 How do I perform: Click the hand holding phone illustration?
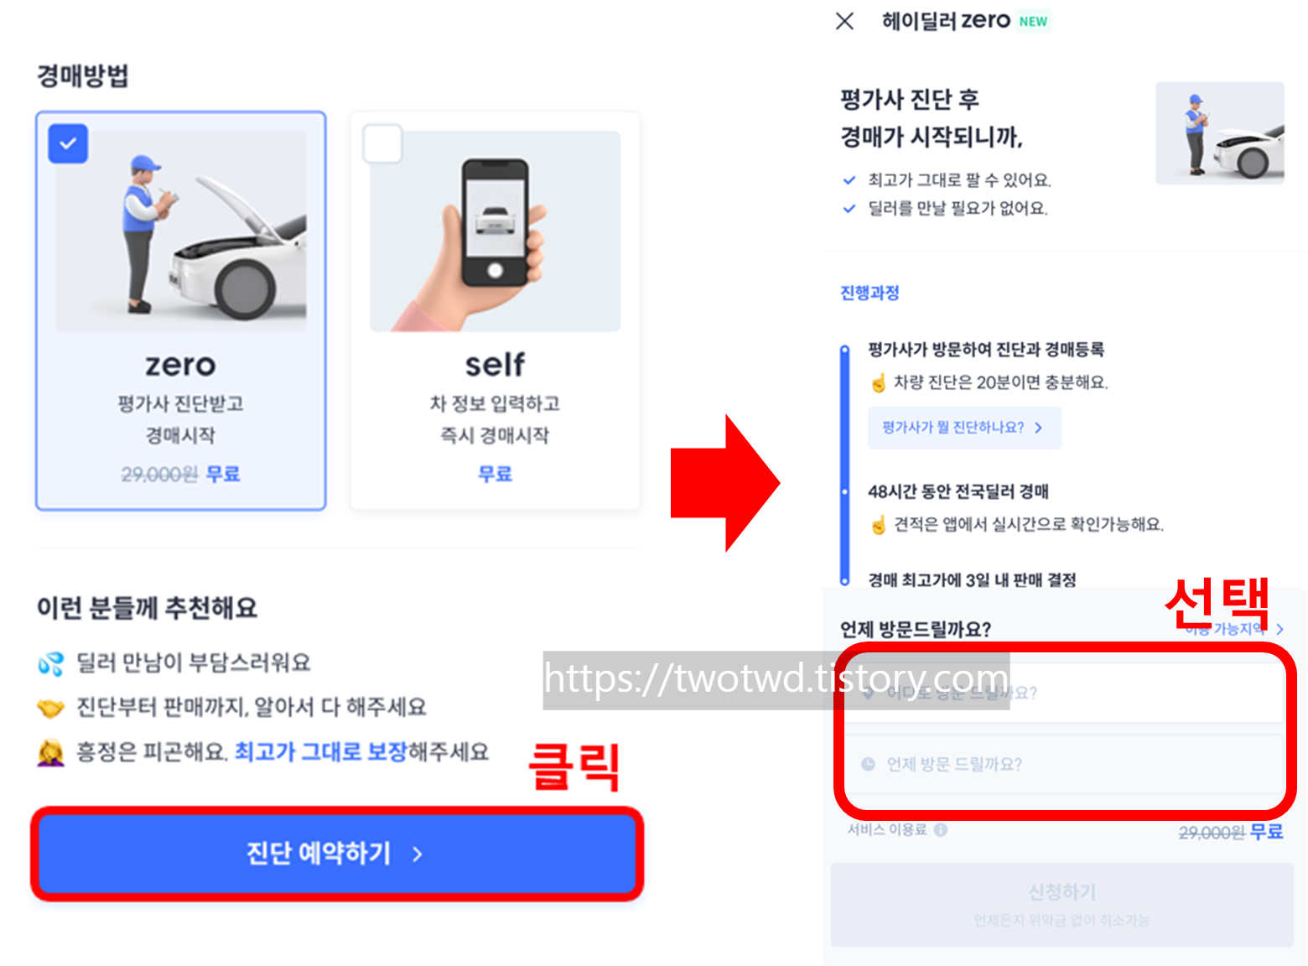pos(495,231)
